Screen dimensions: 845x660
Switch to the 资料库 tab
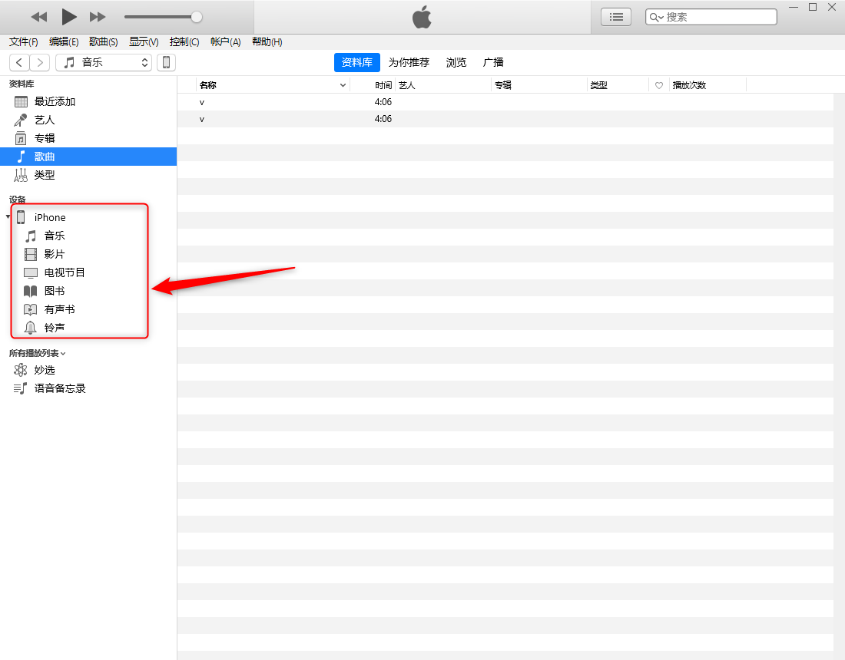(x=356, y=62)
